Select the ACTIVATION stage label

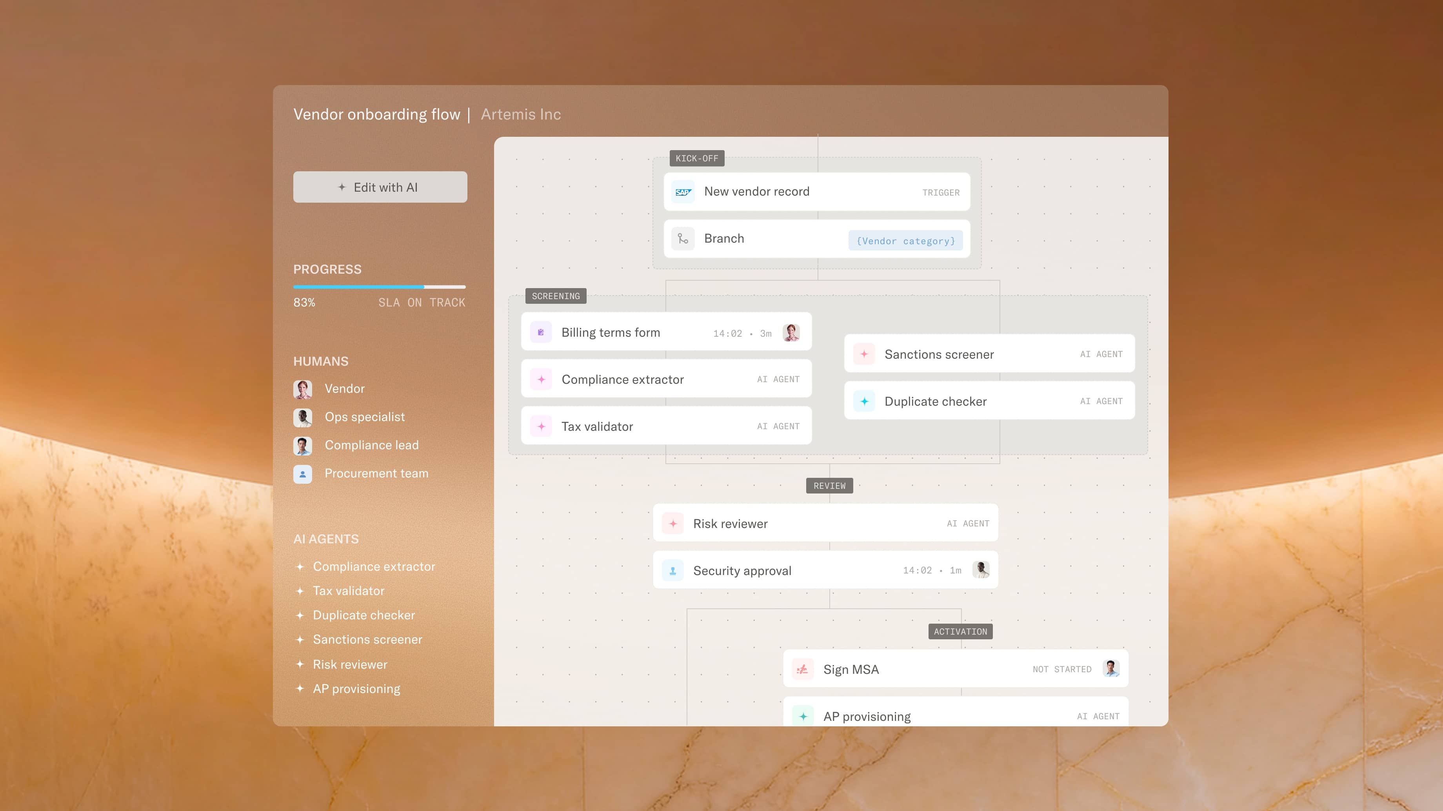960,632
